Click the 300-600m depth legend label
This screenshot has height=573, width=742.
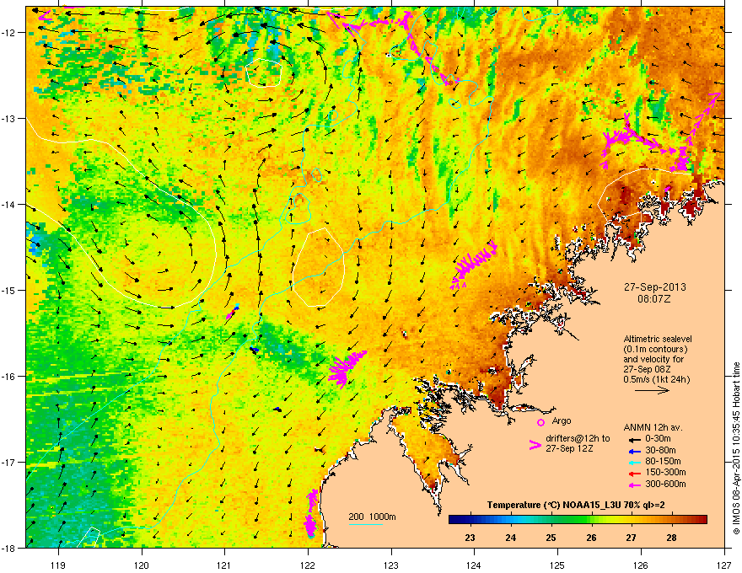pos(665,485)
